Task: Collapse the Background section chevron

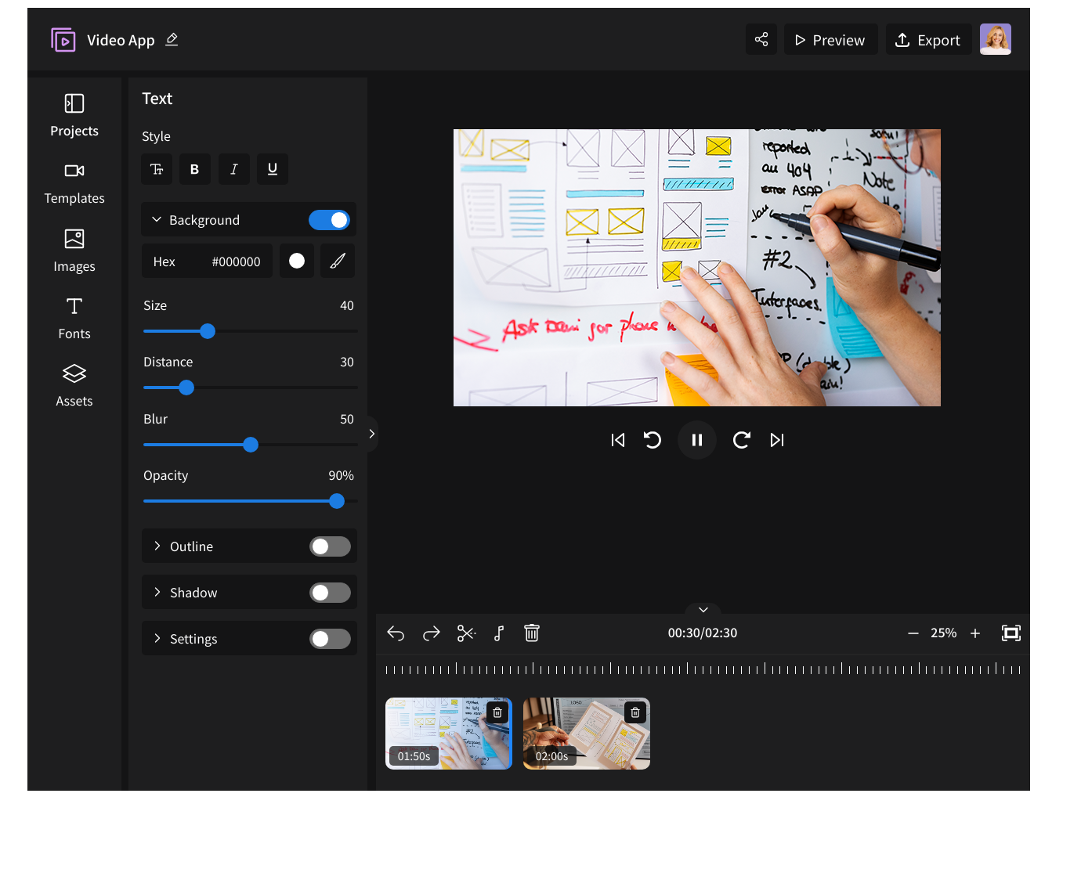Action: pyautogui.click(x=157, y=220)
